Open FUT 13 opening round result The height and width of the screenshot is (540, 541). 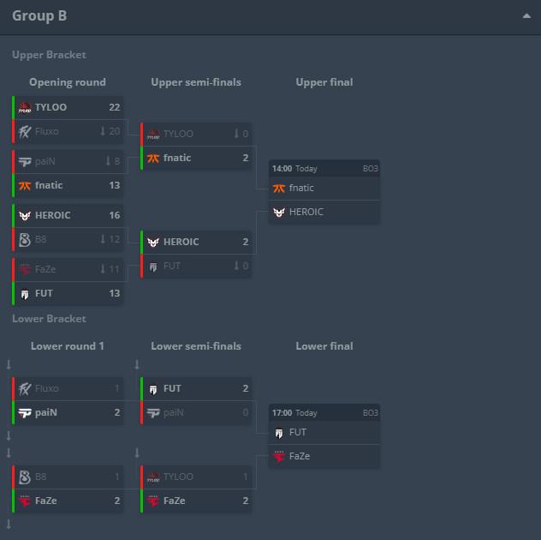68,293
